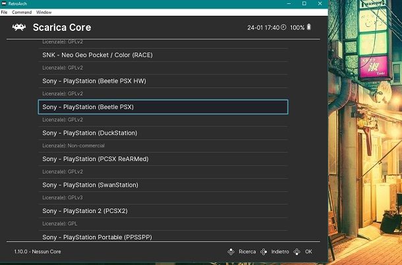
Task: Click Licenza(e): GPLv2 under PCSX ReARMed
Action: point(63,172)
